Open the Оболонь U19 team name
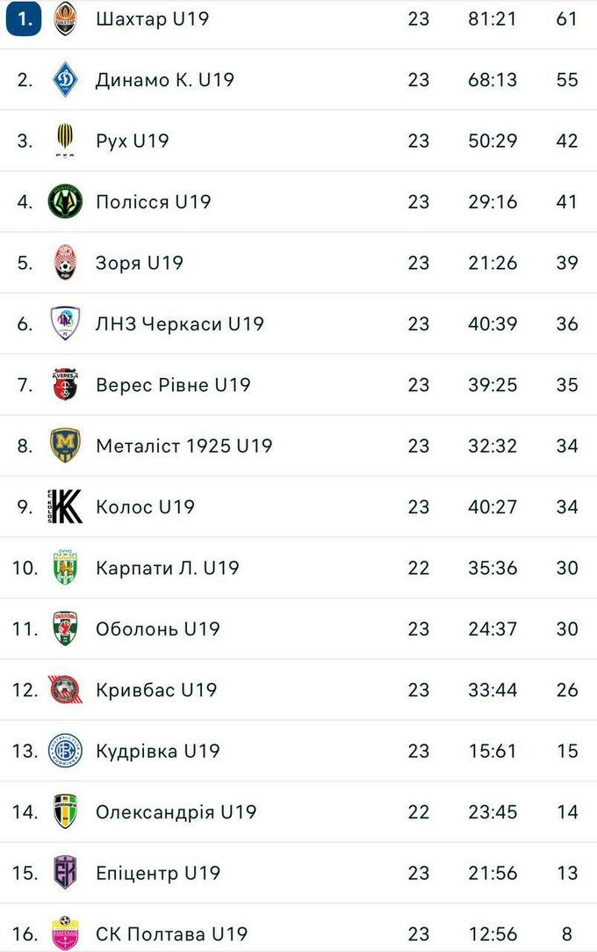597x952 pixels. 157,629
